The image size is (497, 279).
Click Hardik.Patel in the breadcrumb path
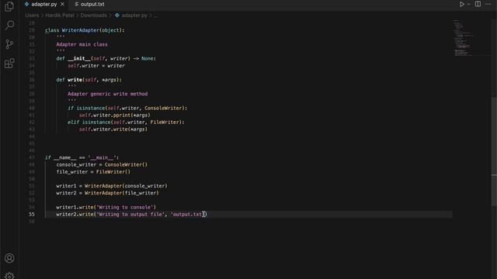pyautogui.click(x=60, y=15)
